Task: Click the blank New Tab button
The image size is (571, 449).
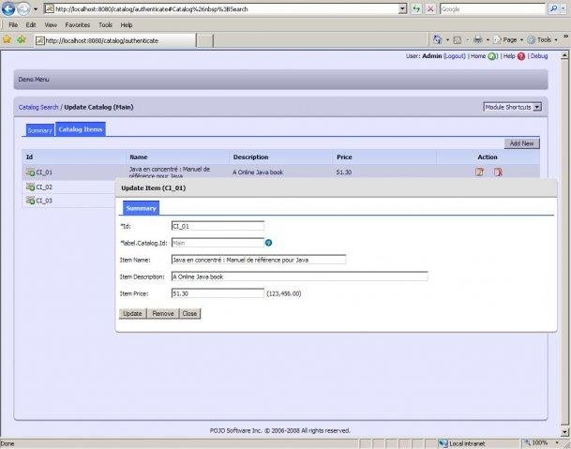Action: point(205,41)
